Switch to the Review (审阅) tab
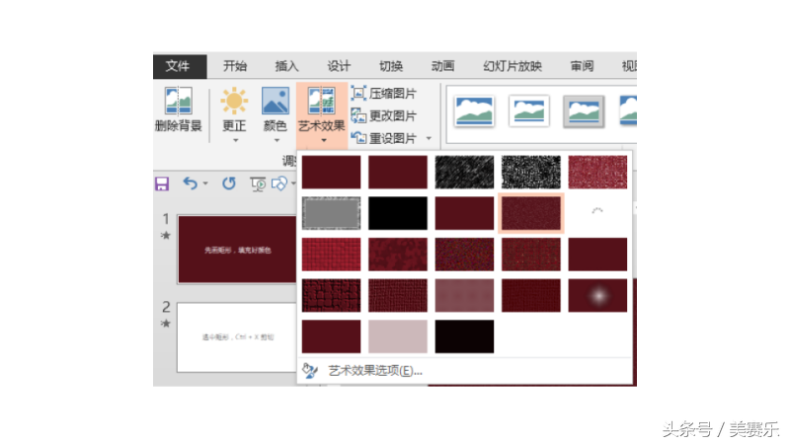Screen dimensions: 790x444 pos(582,66)
